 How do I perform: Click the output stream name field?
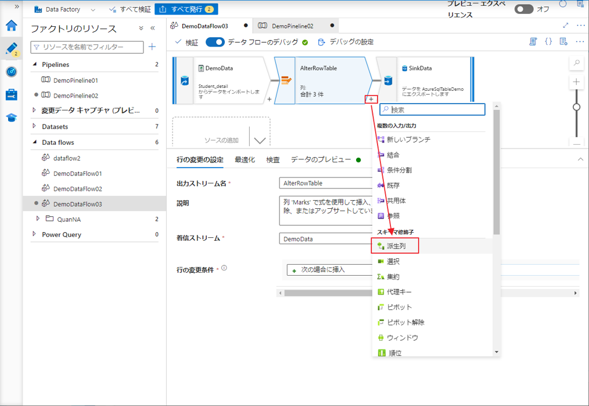[326, 183]
